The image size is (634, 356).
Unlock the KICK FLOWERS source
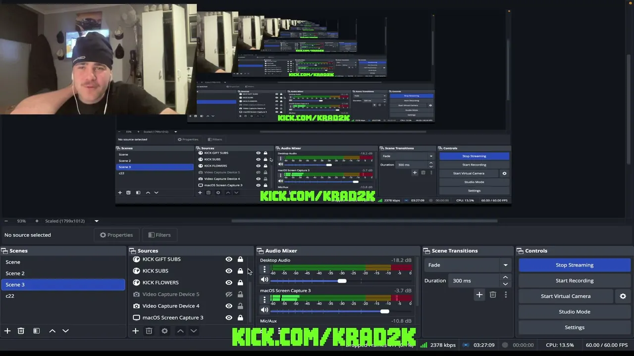click(240, 282)
